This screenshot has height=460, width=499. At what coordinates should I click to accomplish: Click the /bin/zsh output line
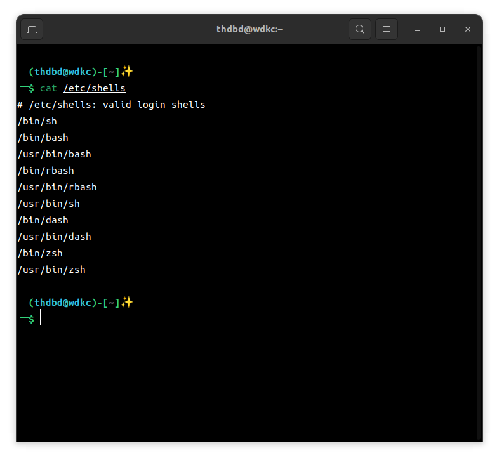click(40, 253)
